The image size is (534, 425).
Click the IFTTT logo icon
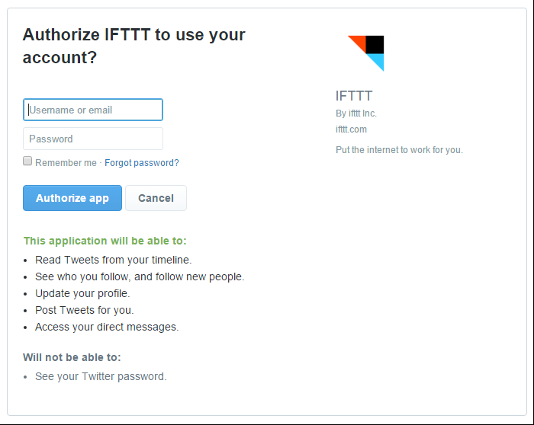point(365,53)
